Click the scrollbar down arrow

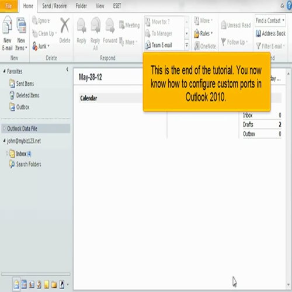point(288,285)
